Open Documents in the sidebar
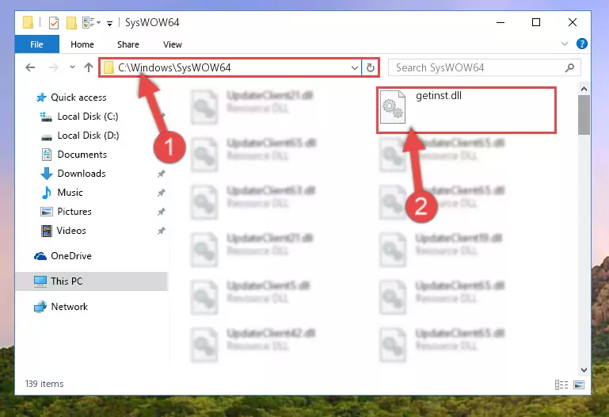 pyautogui.click(x=82, y=155)
